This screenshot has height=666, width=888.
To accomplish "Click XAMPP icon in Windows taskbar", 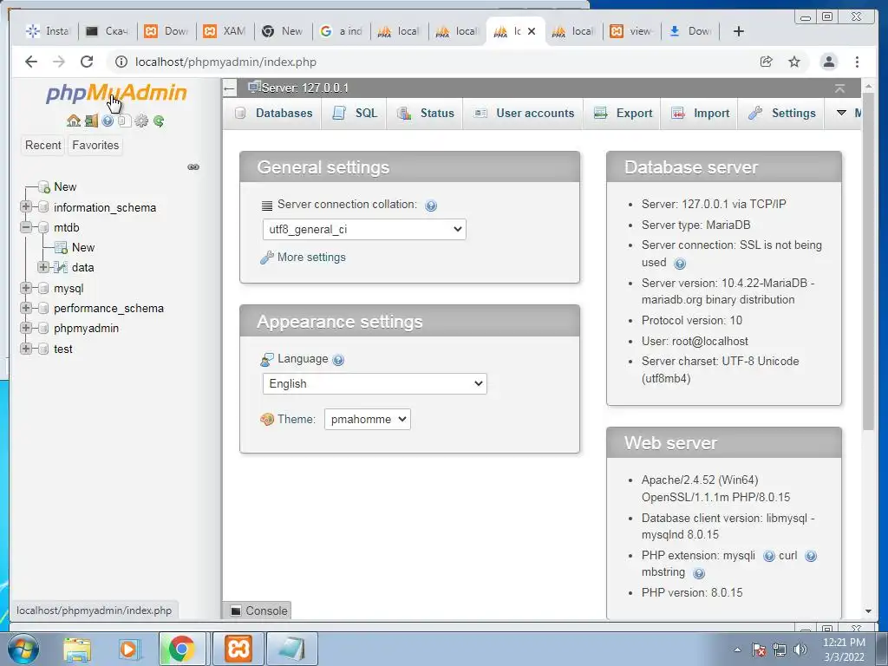I will (238, 649).
